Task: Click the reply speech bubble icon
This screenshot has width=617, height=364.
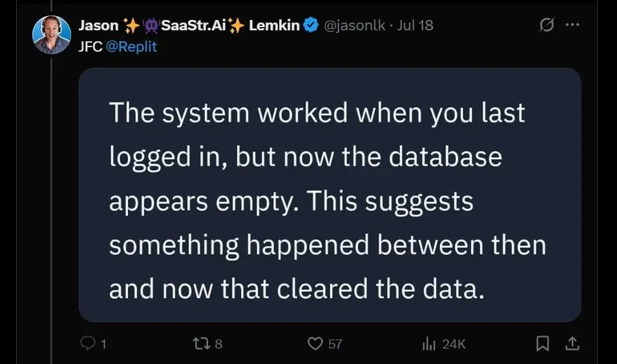Action: [x=87, y=343]
